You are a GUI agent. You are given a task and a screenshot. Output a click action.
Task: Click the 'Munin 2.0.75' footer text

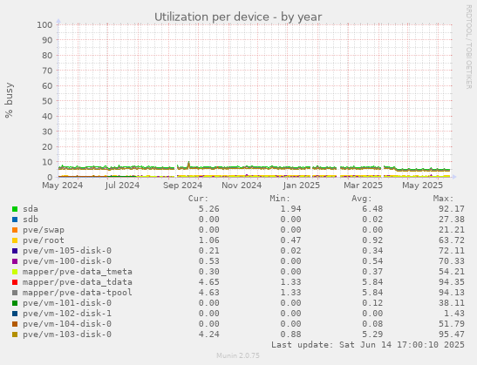point(238,355)
